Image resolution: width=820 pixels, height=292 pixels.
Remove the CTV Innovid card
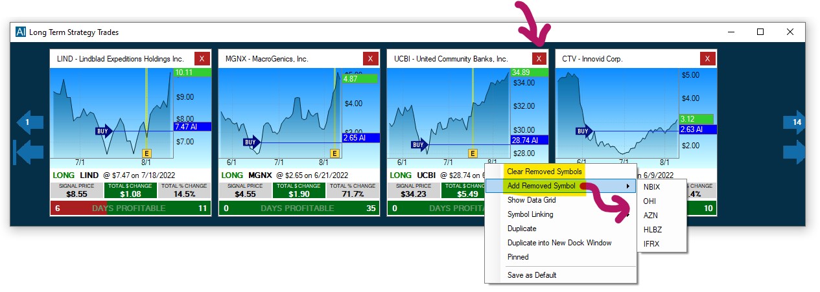pyautogui.click(x=708, y=58)
